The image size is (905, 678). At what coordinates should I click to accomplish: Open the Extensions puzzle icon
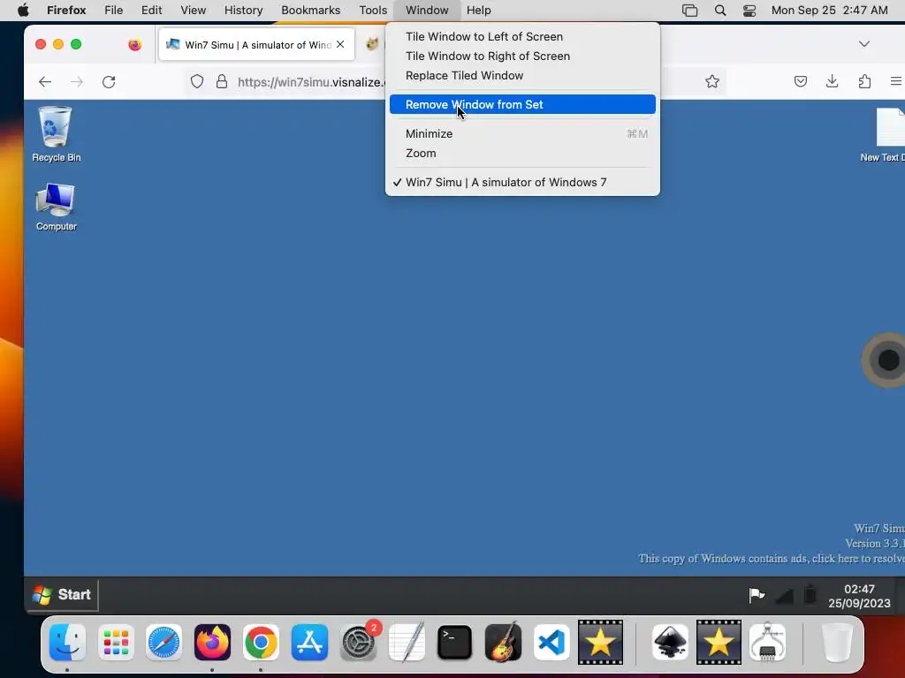click(x=864, y=81)
